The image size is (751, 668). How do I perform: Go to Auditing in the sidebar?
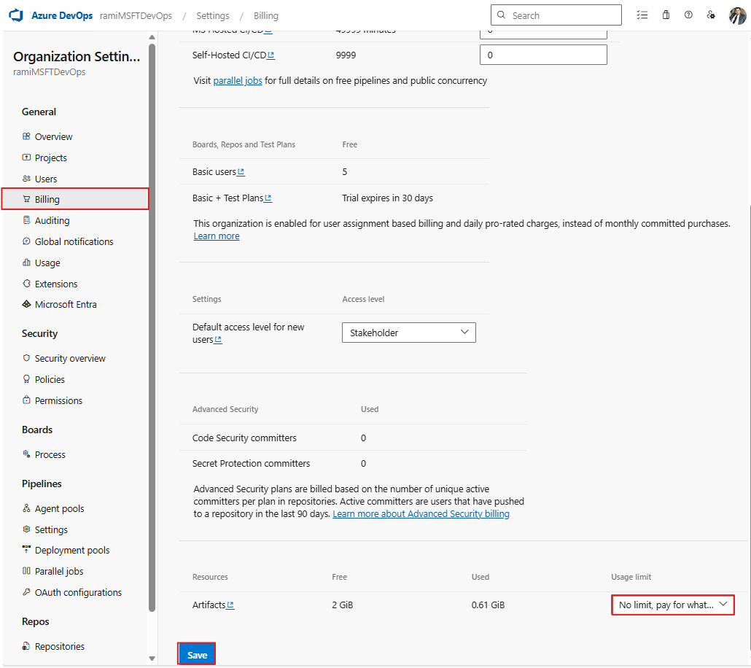[x=52, y=220]
